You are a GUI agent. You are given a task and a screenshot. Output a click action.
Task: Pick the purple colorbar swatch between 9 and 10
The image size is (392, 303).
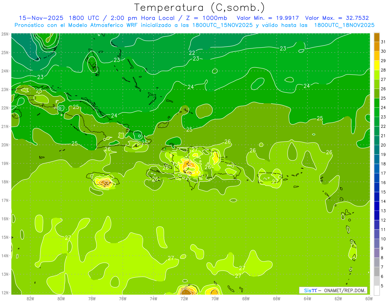coord(377,244)
